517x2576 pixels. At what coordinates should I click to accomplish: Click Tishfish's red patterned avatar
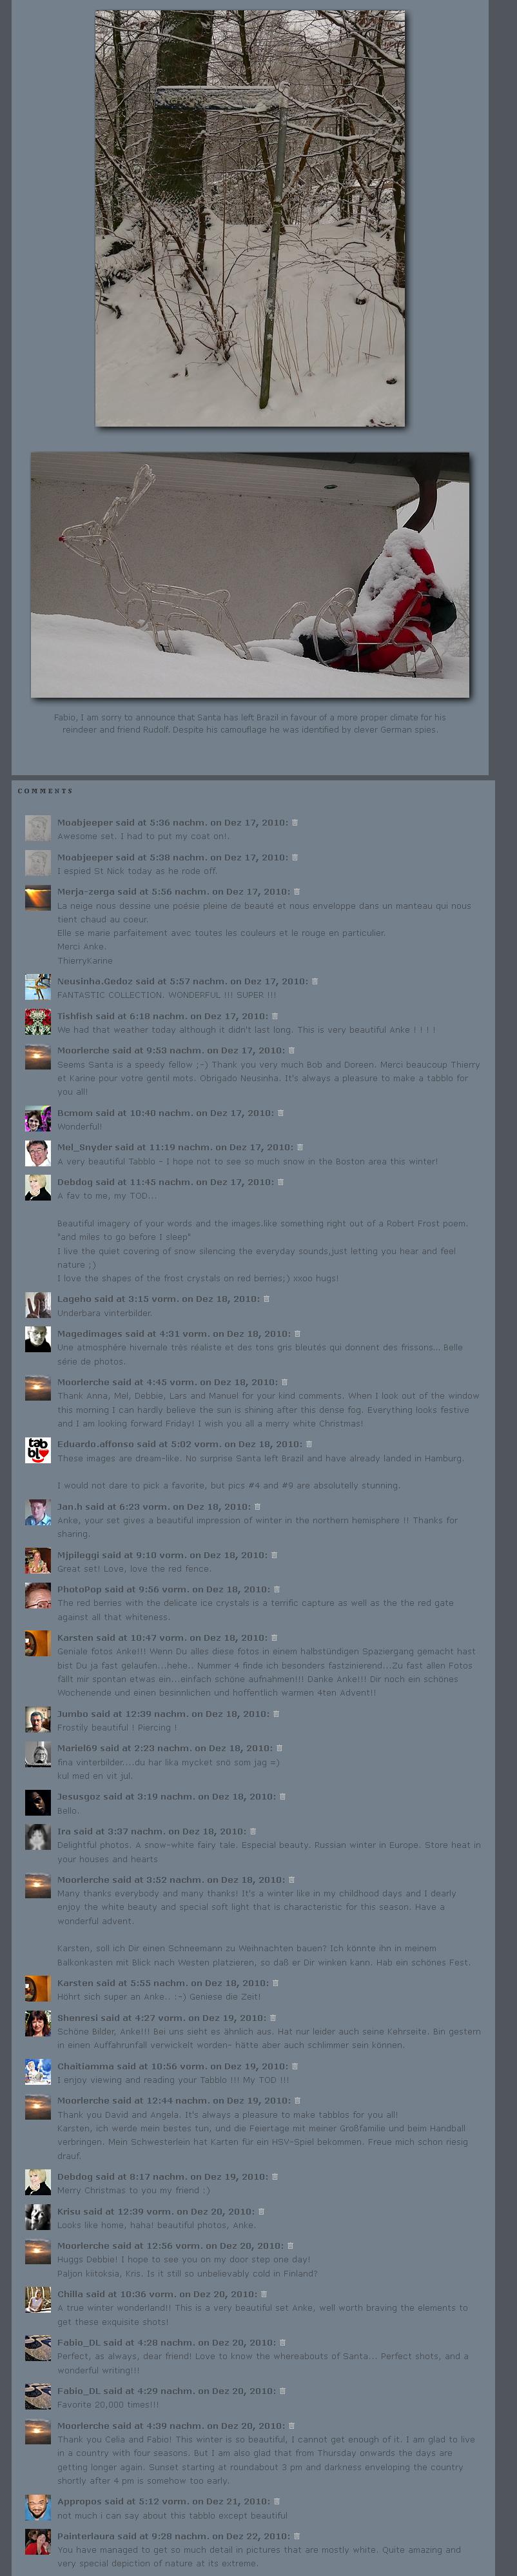[x=38, y=1022]
